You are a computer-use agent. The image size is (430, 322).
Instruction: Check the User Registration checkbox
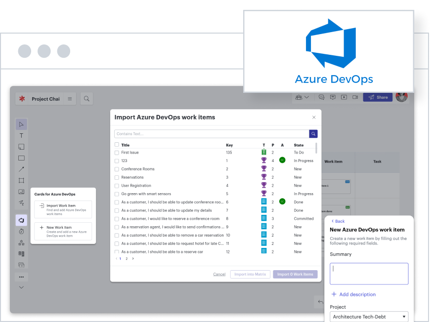click(117, 186)
